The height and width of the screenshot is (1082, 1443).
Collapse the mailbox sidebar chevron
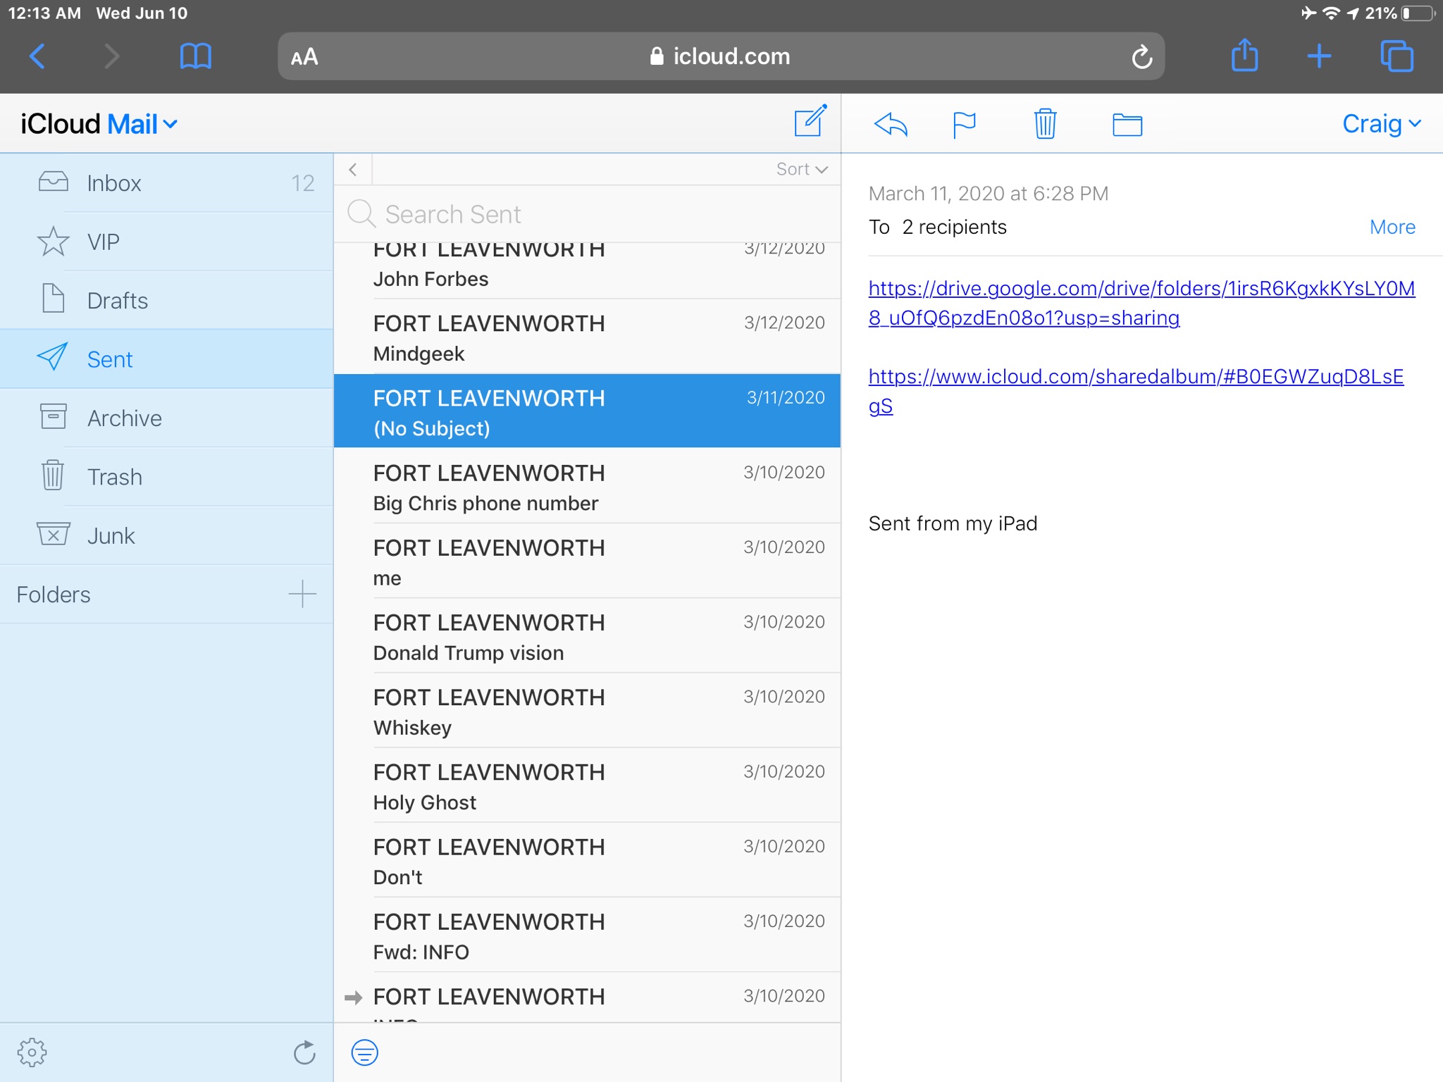click(353, 169)
